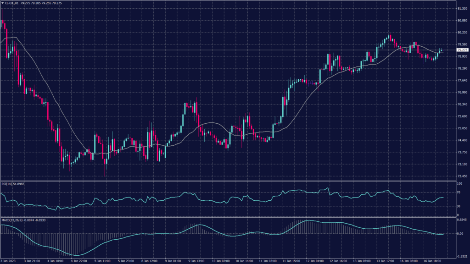Click the RSI 30 level axis label
Screen dimensions: 470x264
tap(459, 206)
